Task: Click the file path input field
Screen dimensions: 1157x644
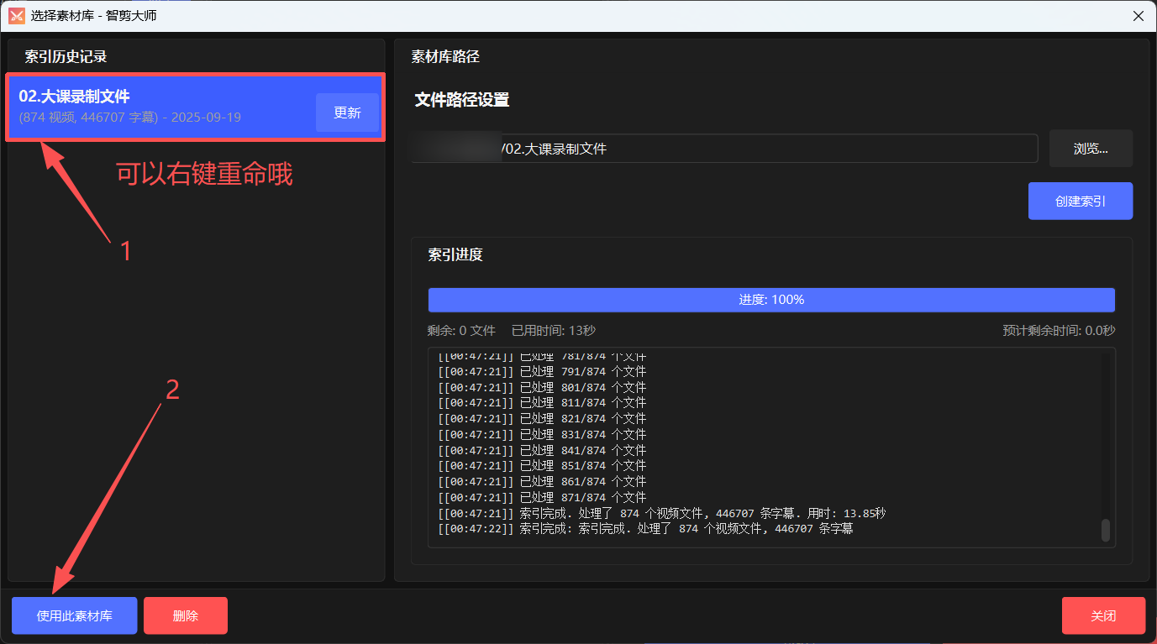Action: [768, 149]
